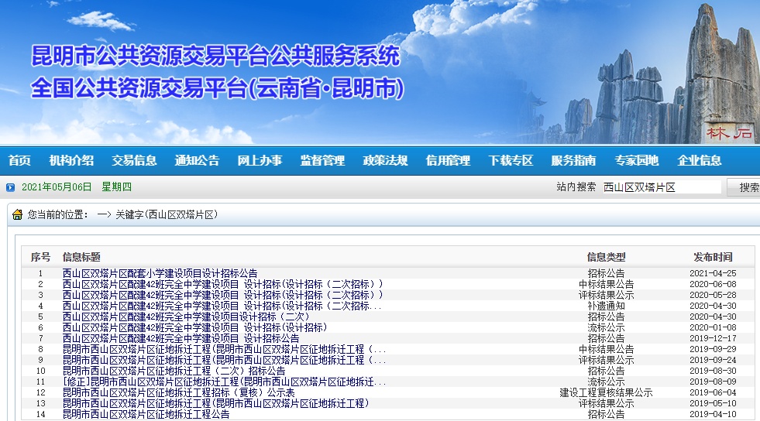The image size is (760, 421).
Task: Click the blue arrow icon before the date
Action: pyautogui.click(x=10, y=187)
